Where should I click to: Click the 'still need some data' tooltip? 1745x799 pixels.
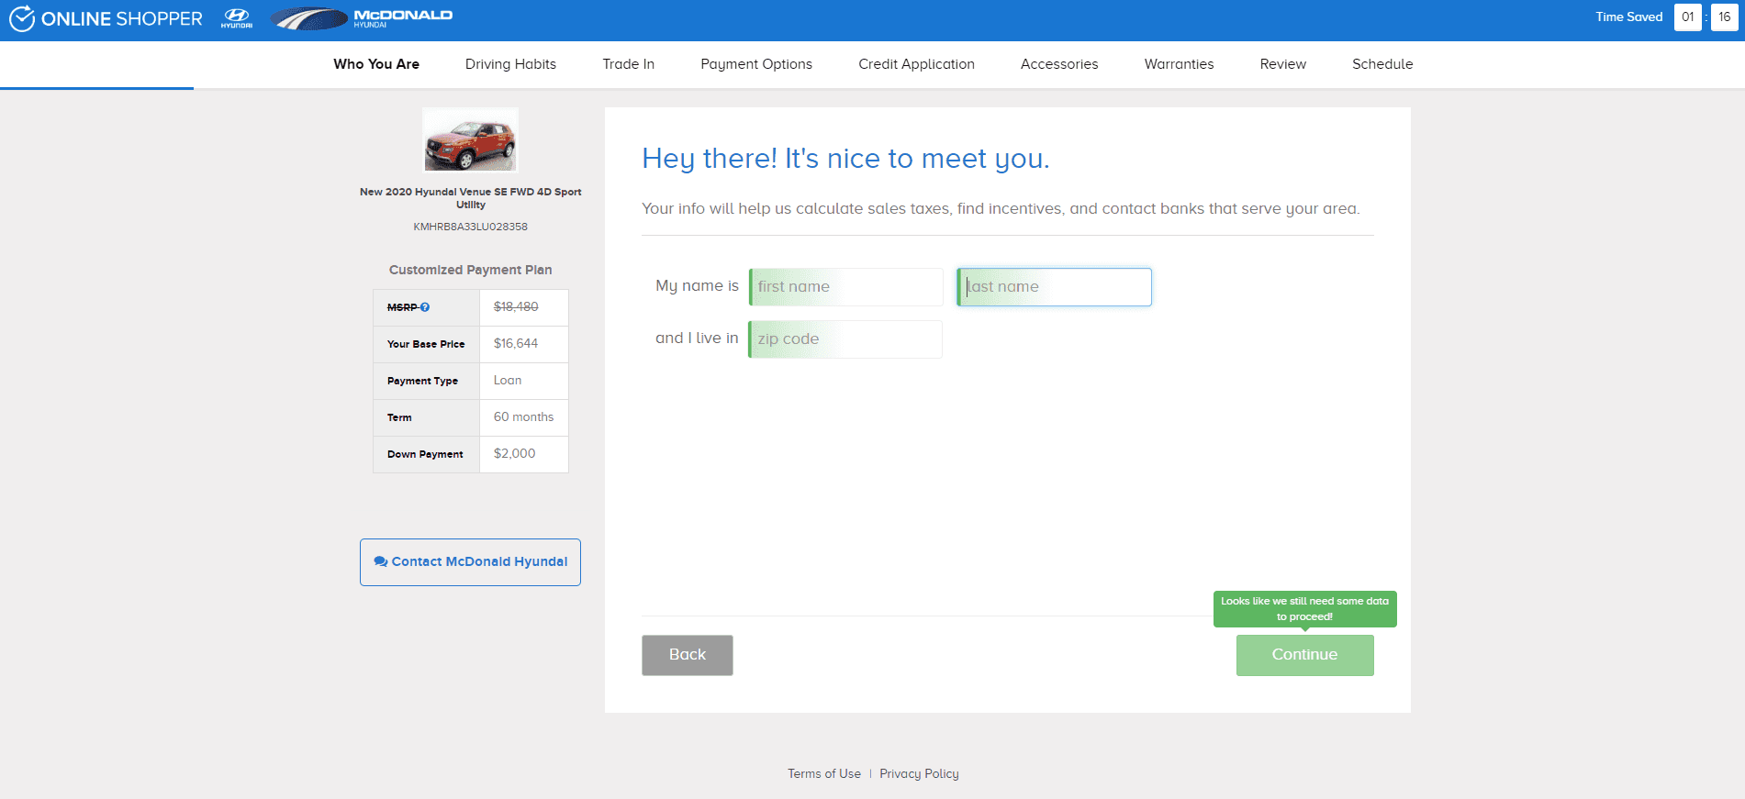tap(1304, 609)
